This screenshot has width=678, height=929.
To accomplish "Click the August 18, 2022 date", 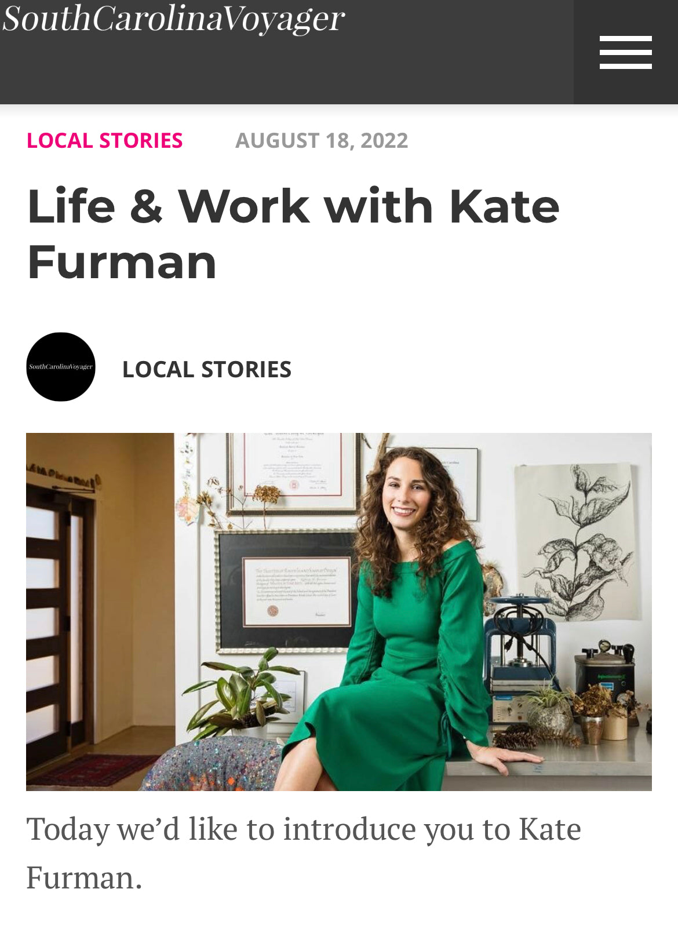I will 322,141.
